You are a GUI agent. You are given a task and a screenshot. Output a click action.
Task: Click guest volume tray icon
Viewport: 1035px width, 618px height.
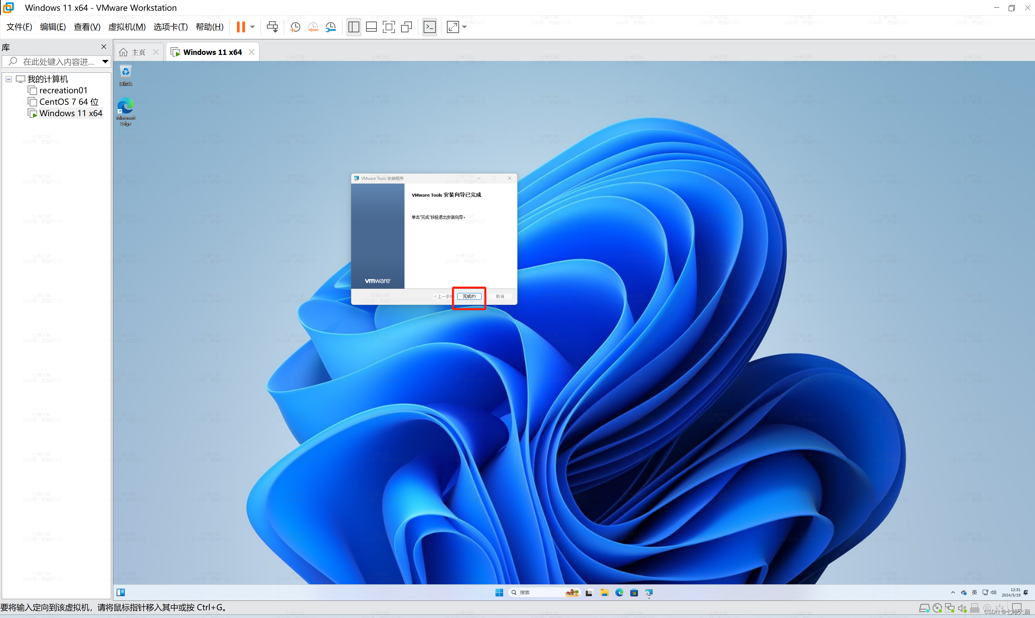[993, 593]
